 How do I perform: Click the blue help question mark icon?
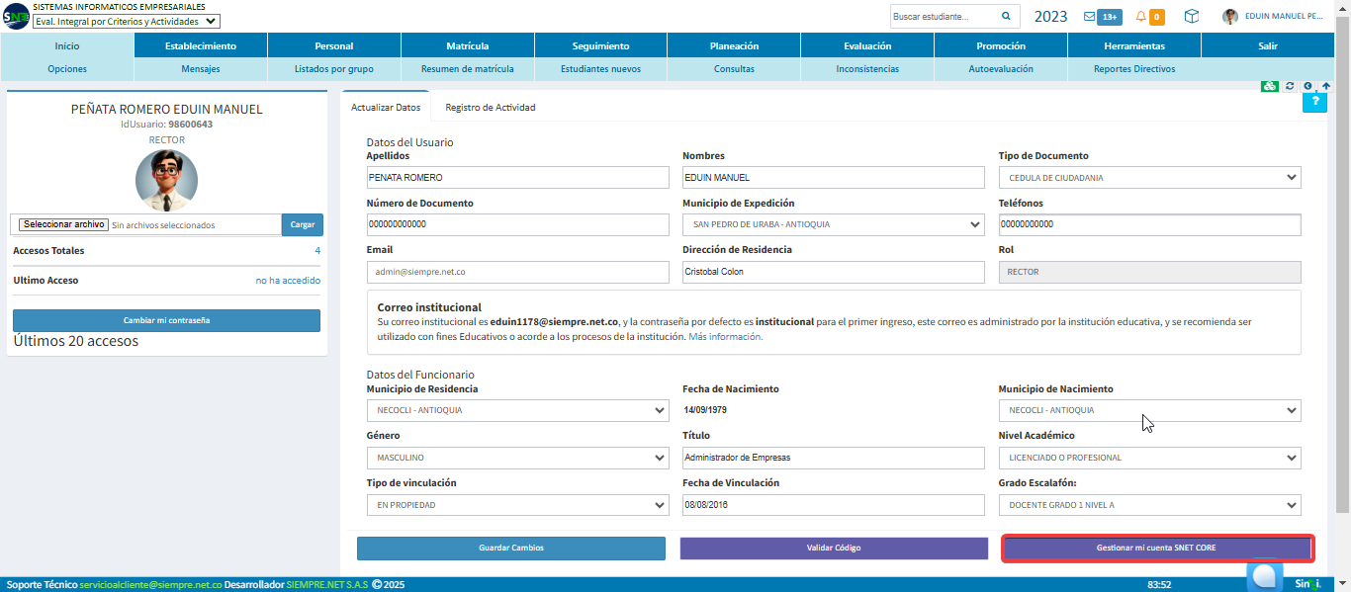click(x=1314, y=102)
